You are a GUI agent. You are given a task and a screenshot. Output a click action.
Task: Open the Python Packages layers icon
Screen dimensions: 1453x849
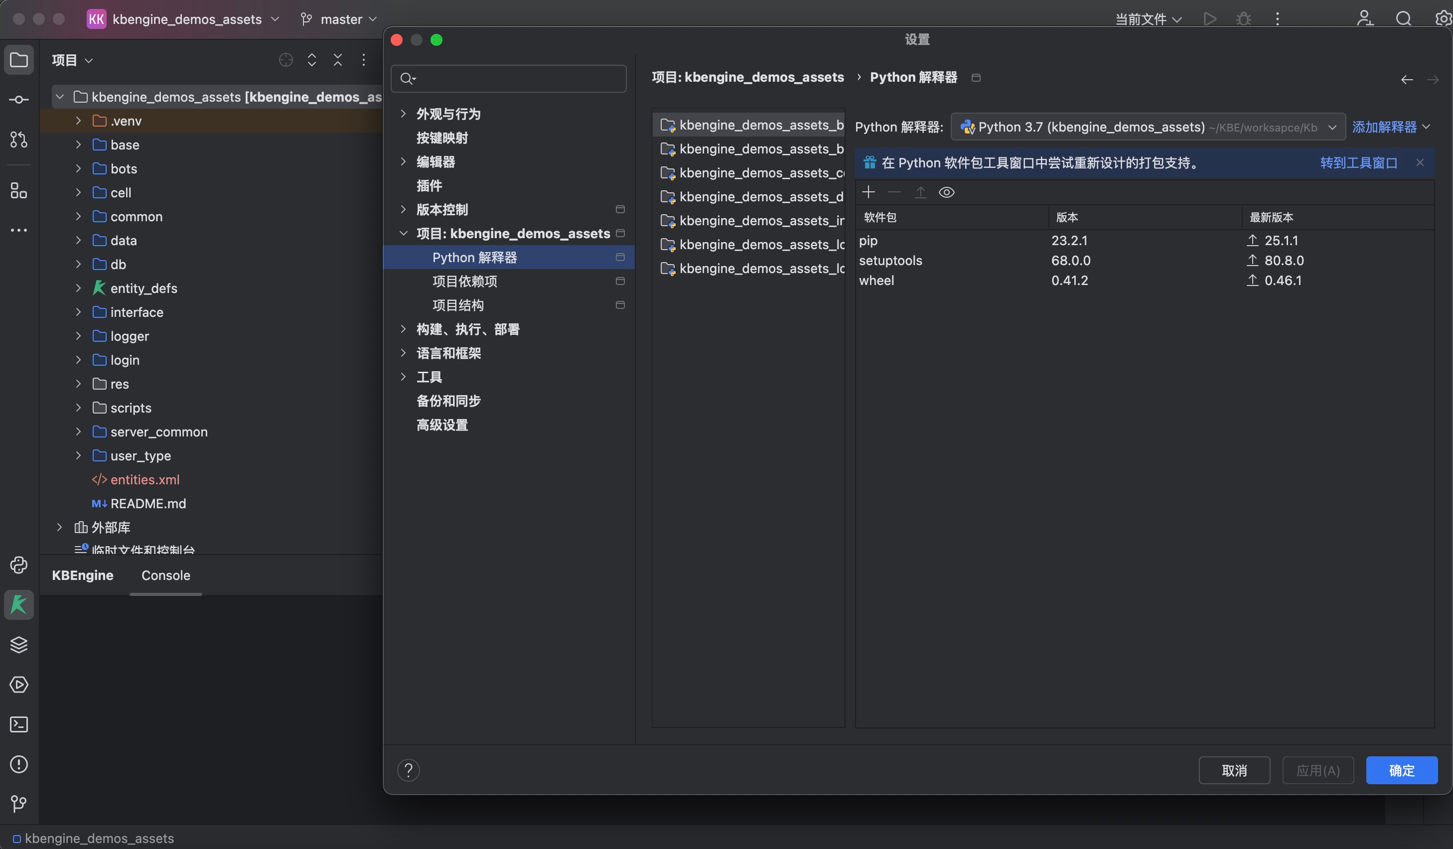(18, 644)
